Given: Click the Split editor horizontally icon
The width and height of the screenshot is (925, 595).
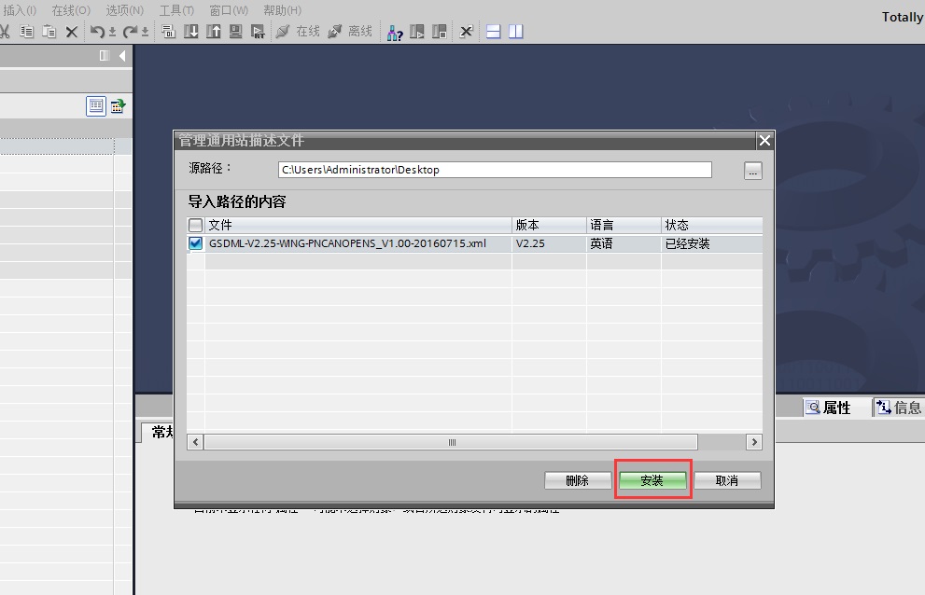Looking at the screenshot, I should point(493,32).
